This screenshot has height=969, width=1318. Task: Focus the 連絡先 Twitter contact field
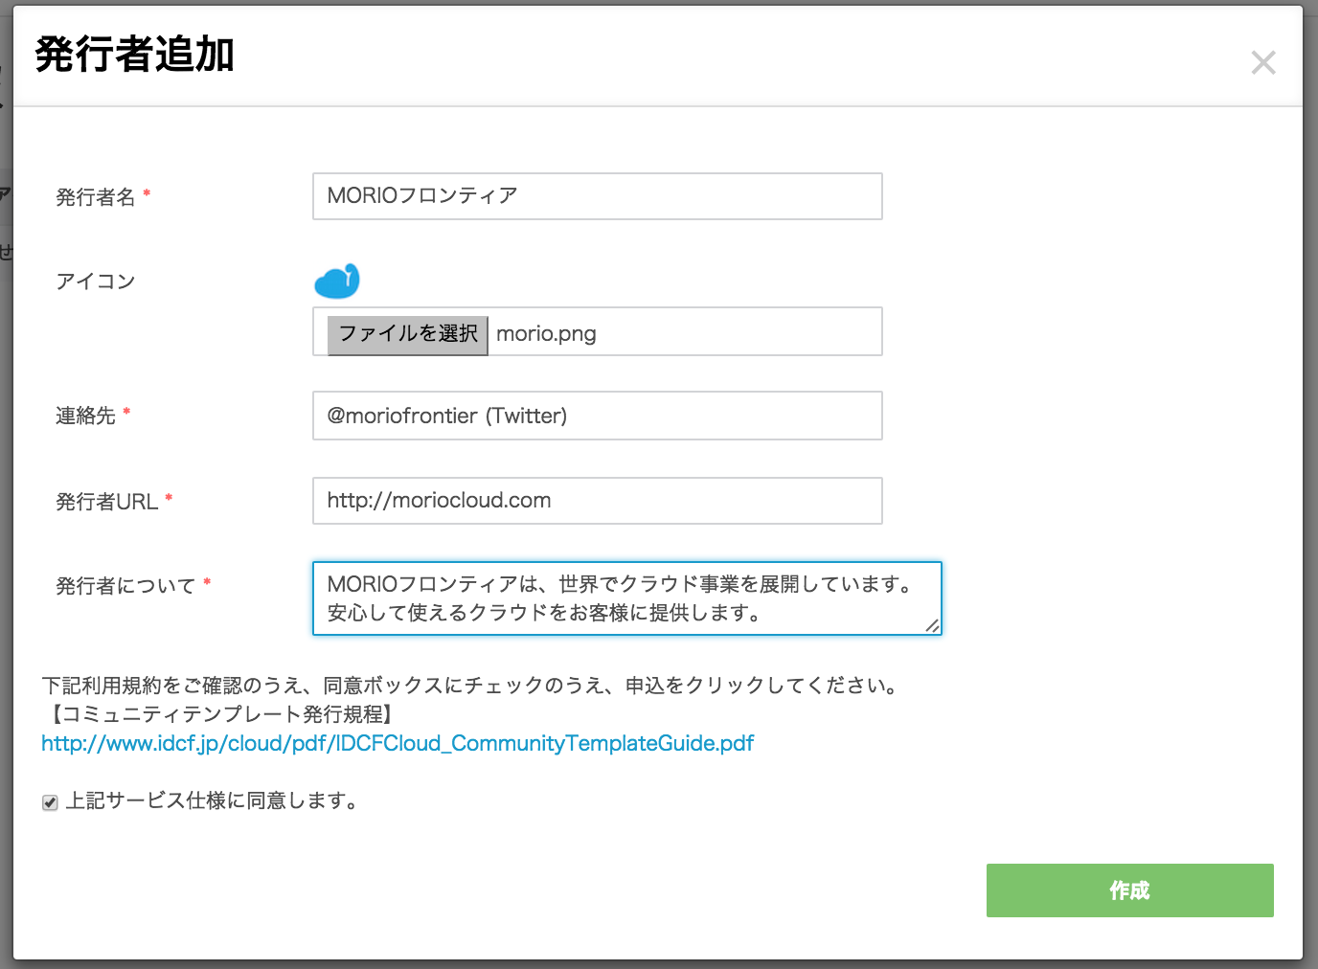tap(597, 416)
